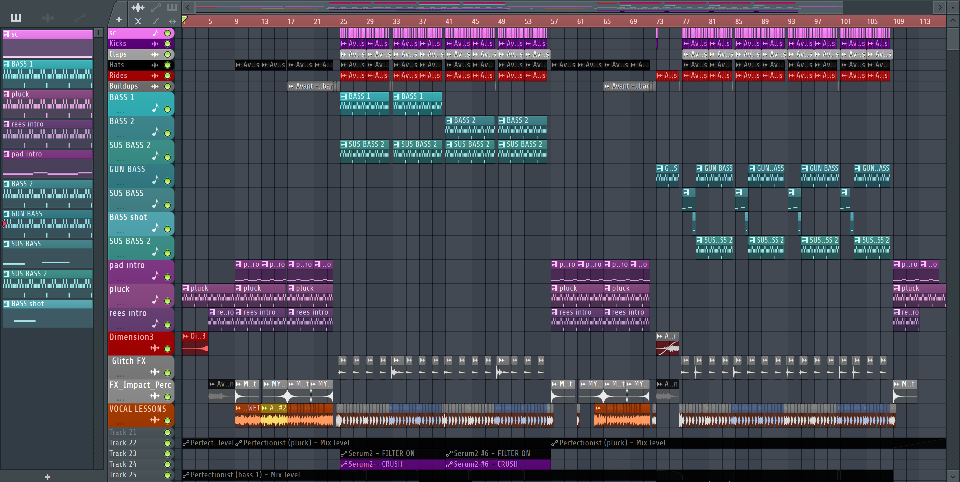The height and width of the screenshot is (482, 960).
Task: Click the picker panel scrollbar handle
Action: point(98,33)
